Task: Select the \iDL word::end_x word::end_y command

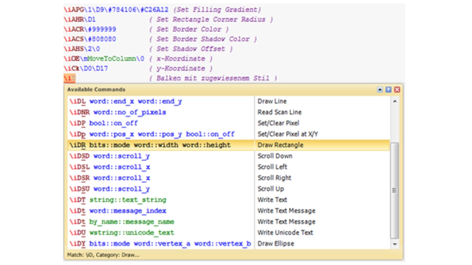Action: (x=126, y=101)
